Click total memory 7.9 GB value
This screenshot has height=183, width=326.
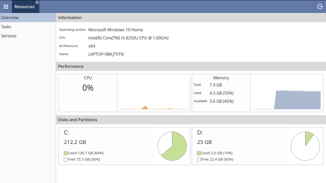click(216, 85)
